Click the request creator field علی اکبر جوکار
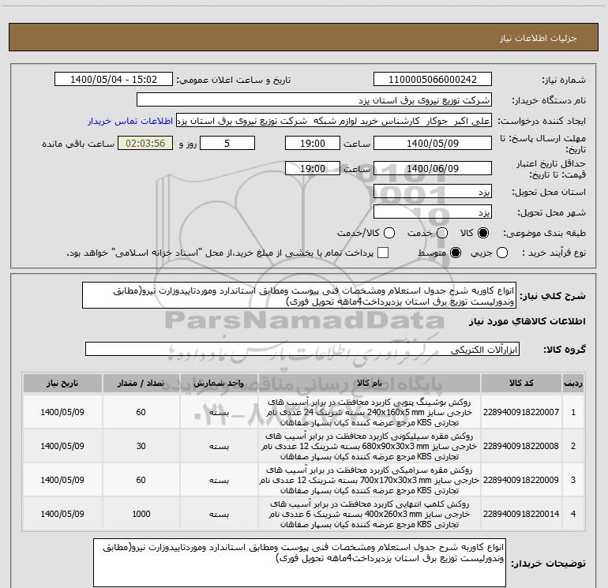The width and height of the screenshot is (608, 588). click(334, 121)
